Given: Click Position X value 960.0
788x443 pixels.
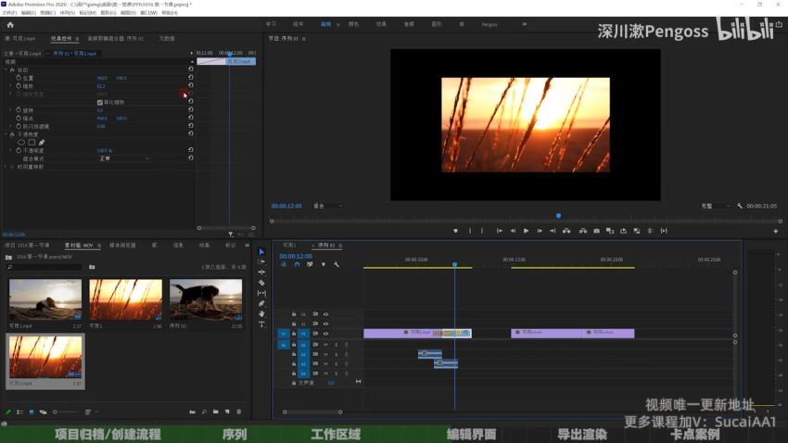Looking at the screenshot, I should click(x=102, y=78).
